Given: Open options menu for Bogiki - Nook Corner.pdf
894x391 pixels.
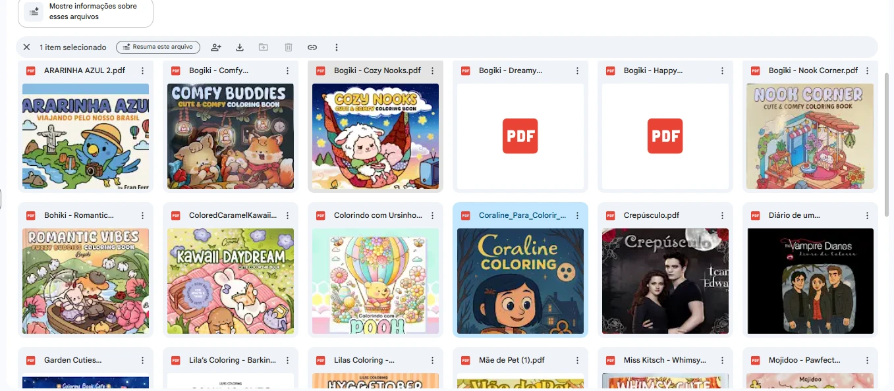Looking at the screenshot, I should (x=868, y=71).
